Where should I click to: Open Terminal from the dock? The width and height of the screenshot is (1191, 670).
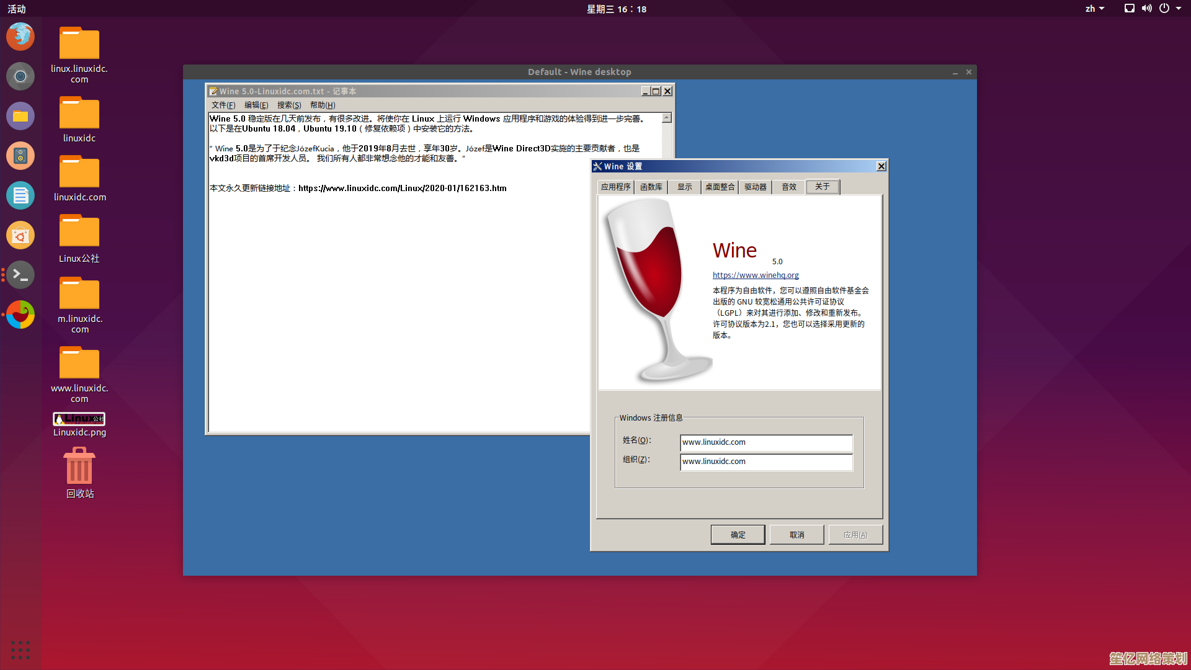pos(20,275)
